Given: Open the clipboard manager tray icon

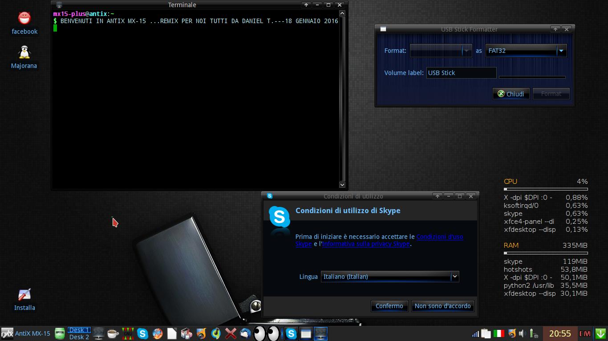Looking at the screenshot, I should pyautogui.click(x=486, y=333).
